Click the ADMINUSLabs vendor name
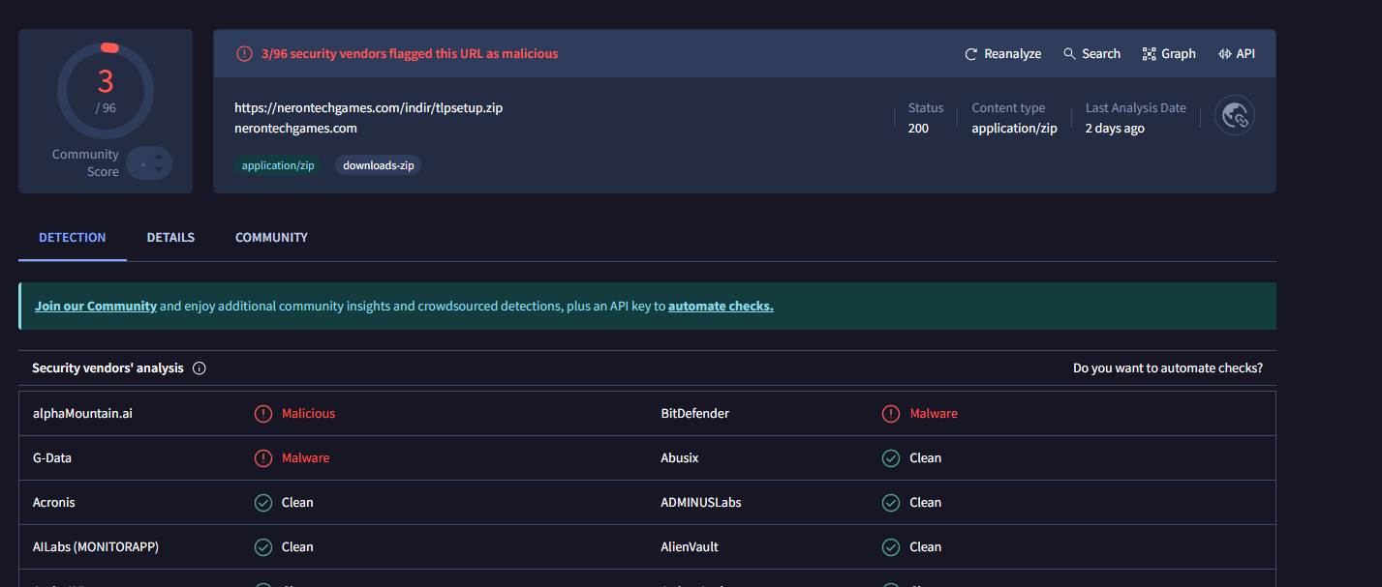Screen dimensions: 1382x587 point(701,503)
